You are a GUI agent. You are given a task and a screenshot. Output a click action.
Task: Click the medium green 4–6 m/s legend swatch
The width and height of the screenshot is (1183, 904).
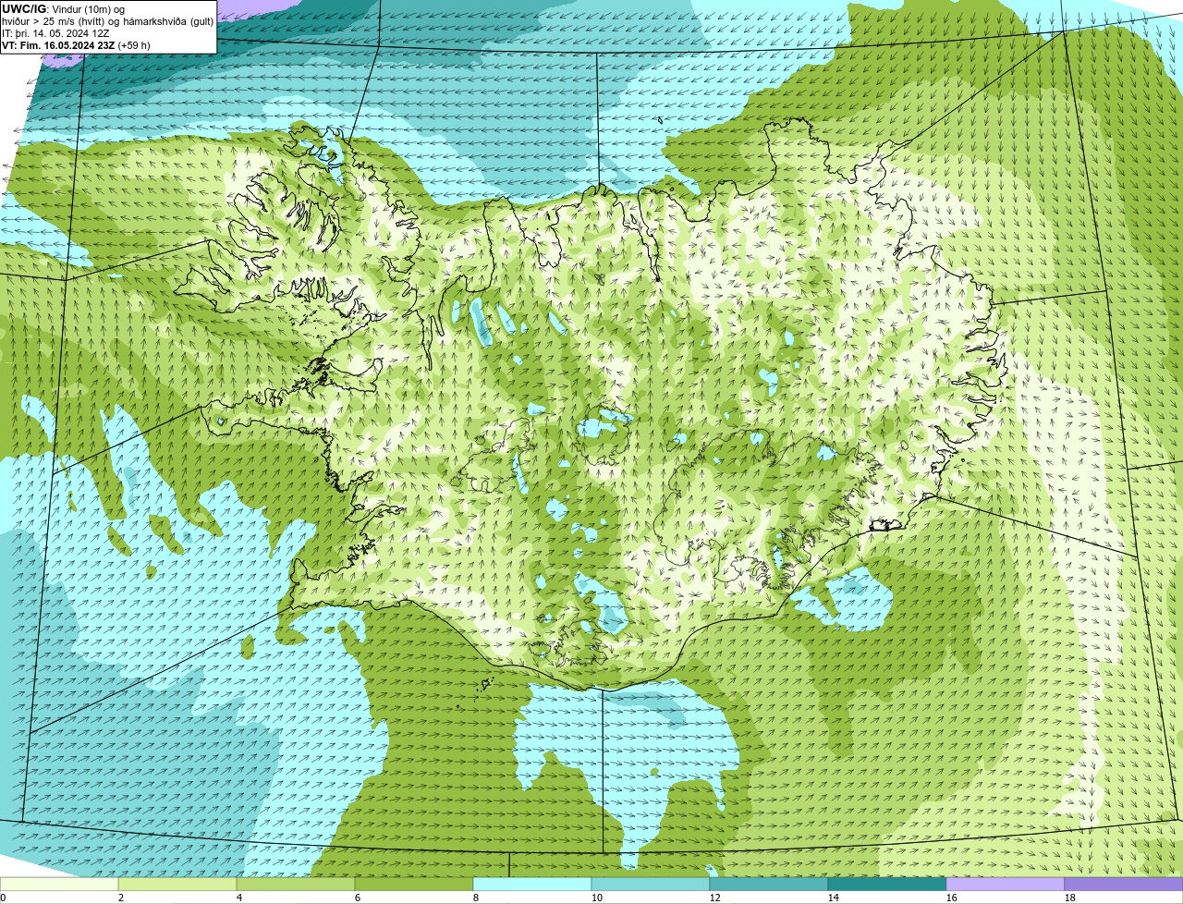[x=296, y=885]
